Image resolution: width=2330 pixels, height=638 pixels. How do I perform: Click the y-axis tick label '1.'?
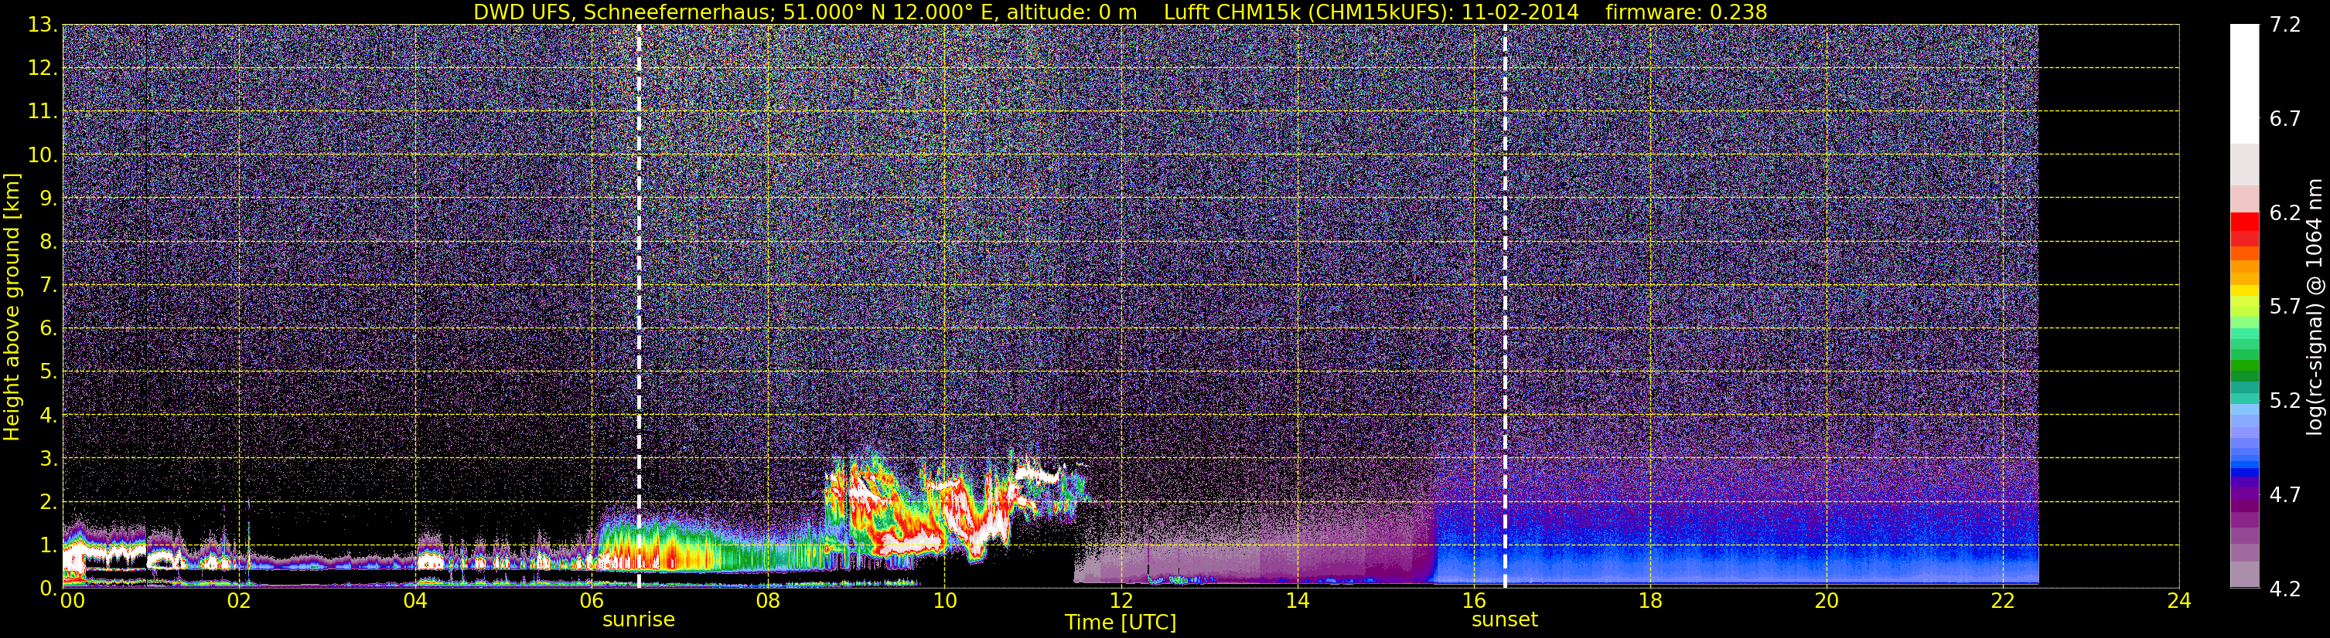tap(48, 545)
